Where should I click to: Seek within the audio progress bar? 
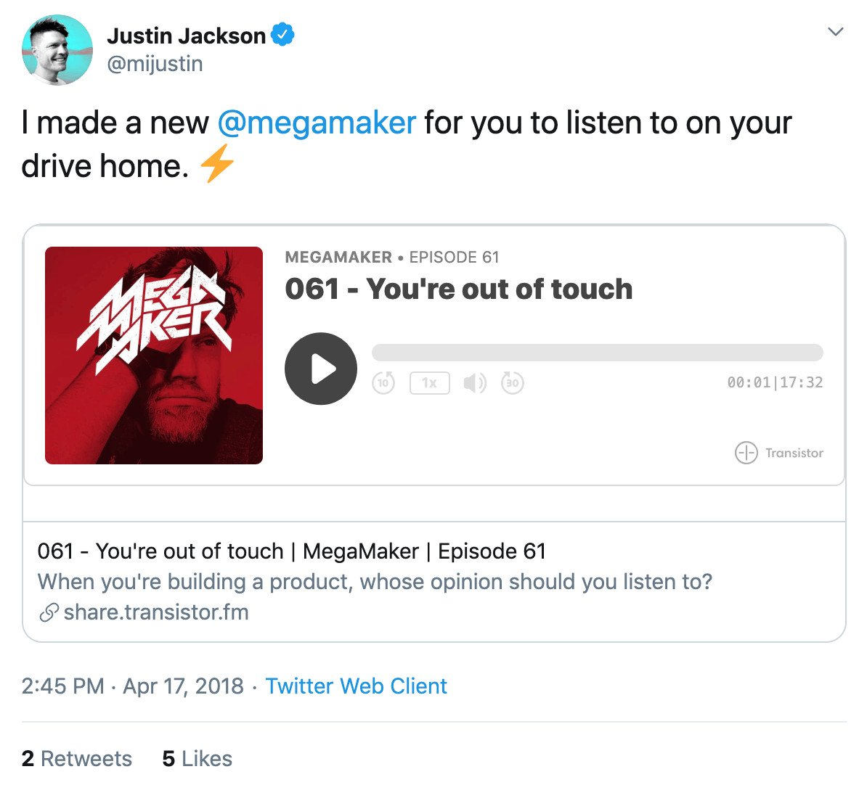597,353
